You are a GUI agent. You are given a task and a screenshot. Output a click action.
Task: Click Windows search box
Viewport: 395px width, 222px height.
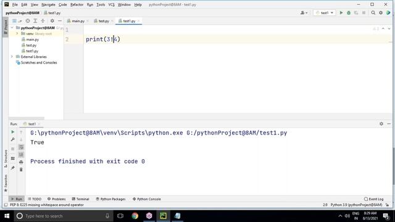pos(63,216)
